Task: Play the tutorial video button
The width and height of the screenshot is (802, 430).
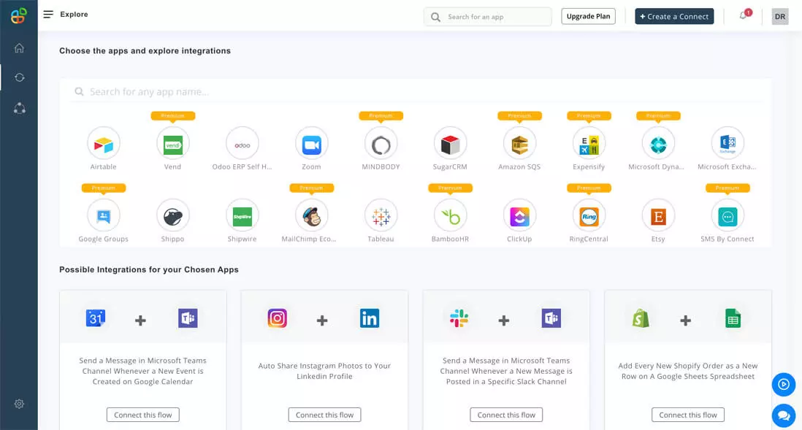Action: 783,384
